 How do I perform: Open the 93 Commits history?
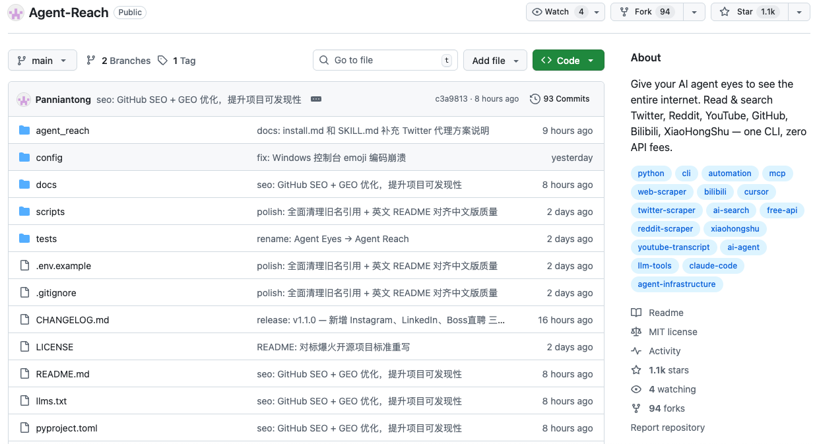(x=560, y=99)
